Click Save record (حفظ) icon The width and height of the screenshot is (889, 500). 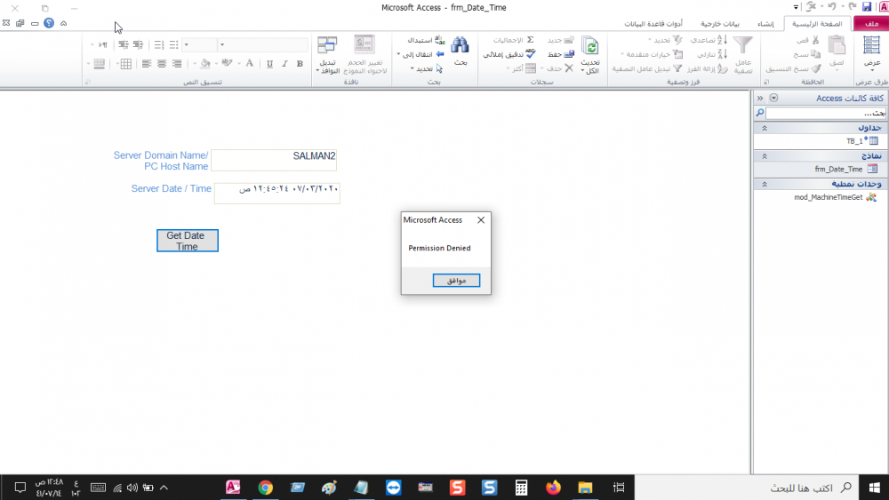pos(569,54)
